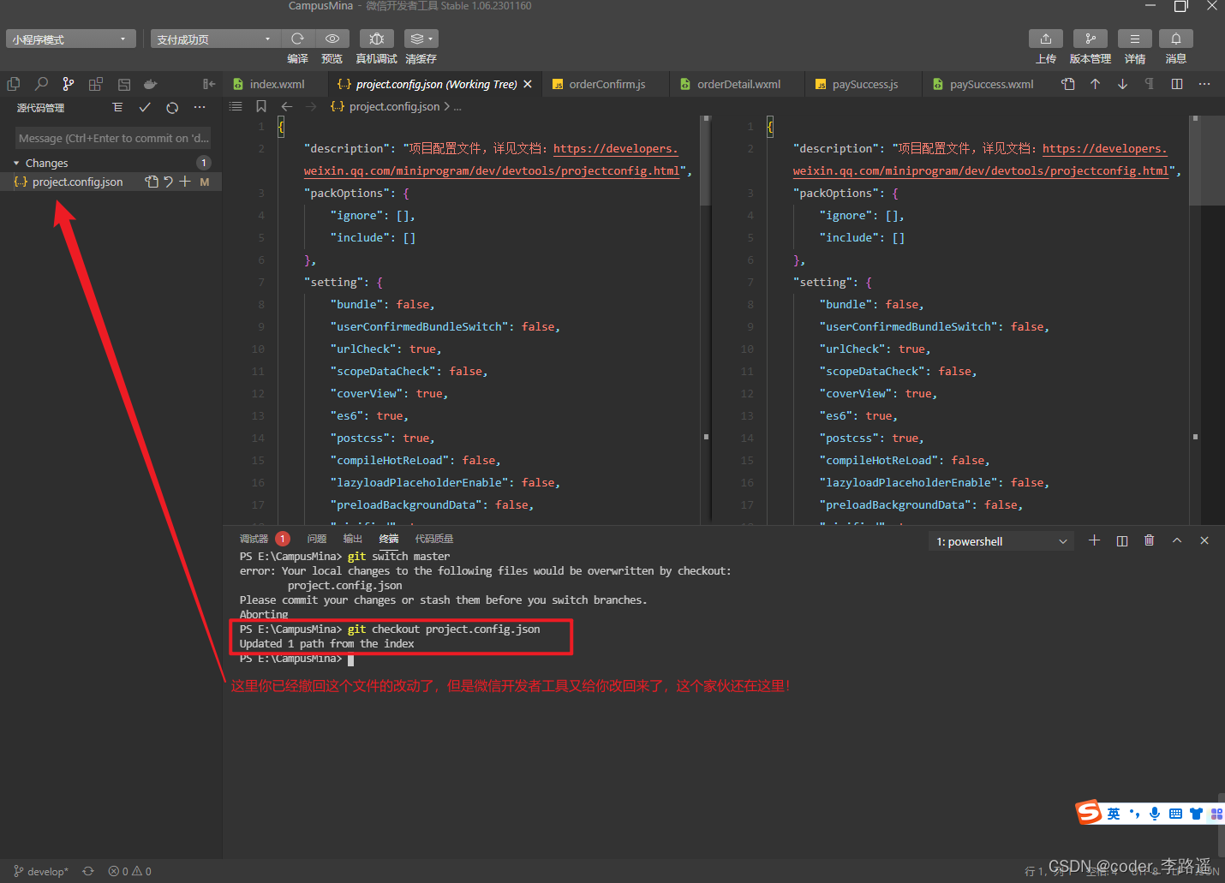Navigate back with left arrow

[x=287, y=106]
